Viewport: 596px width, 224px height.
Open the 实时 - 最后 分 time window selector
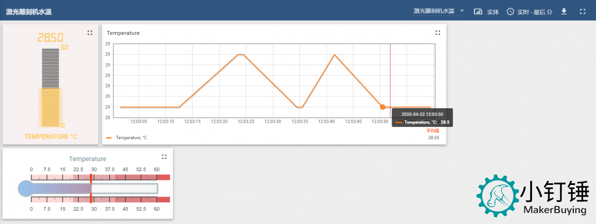click(535, 12)
